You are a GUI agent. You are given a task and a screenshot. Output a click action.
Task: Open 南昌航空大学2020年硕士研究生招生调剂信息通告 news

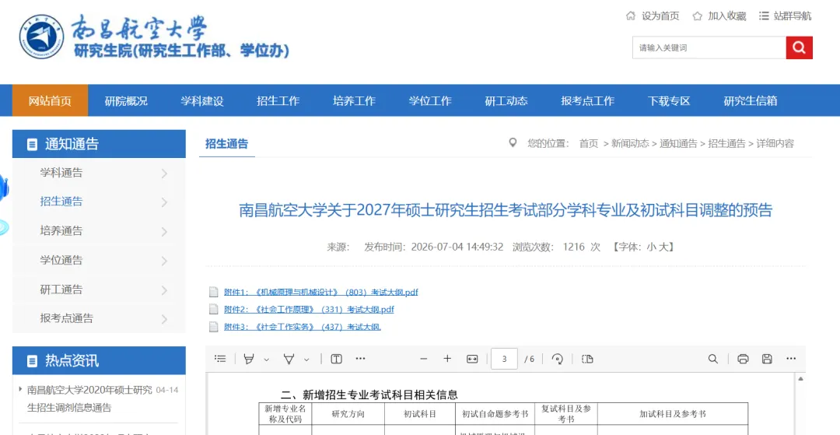pyautogui.click(x=89, y=398)
